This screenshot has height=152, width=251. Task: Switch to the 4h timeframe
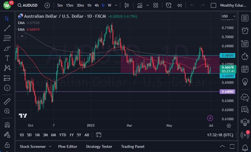(96, 5)
